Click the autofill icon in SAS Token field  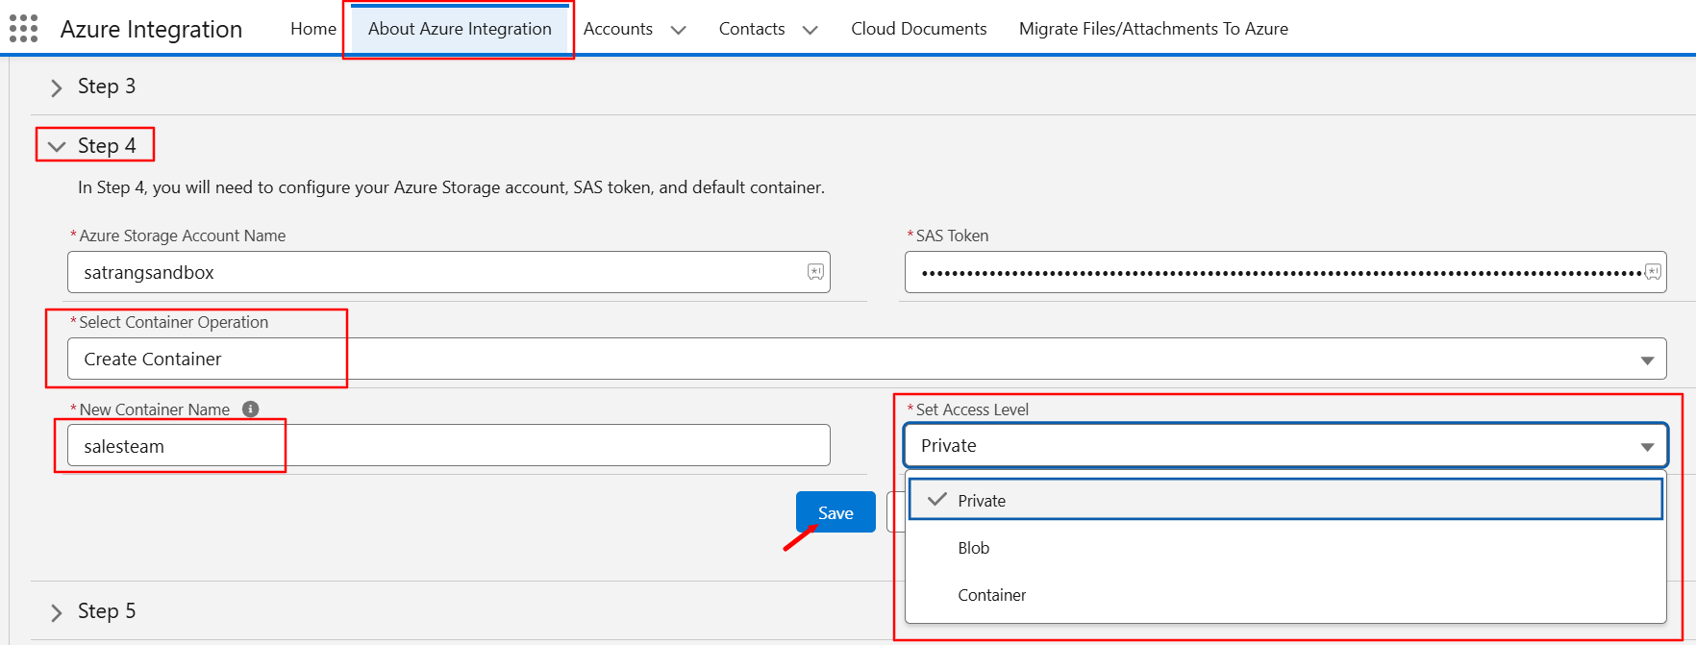pos(1653,272)
